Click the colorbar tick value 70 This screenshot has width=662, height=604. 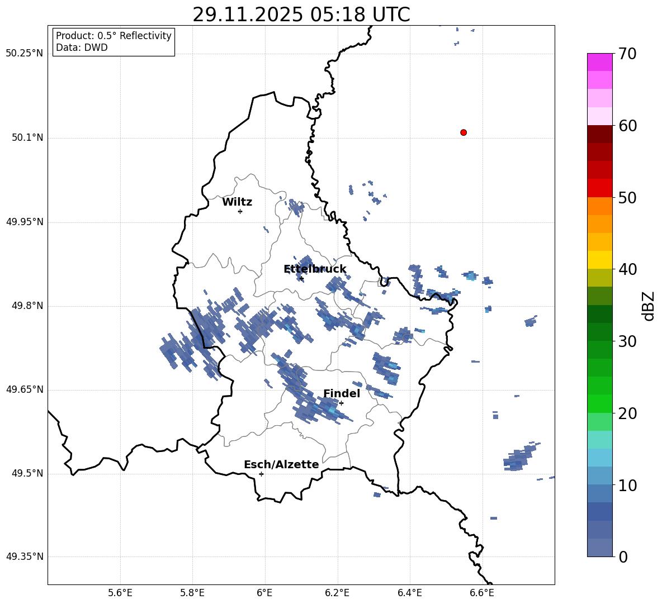(627, 54)
